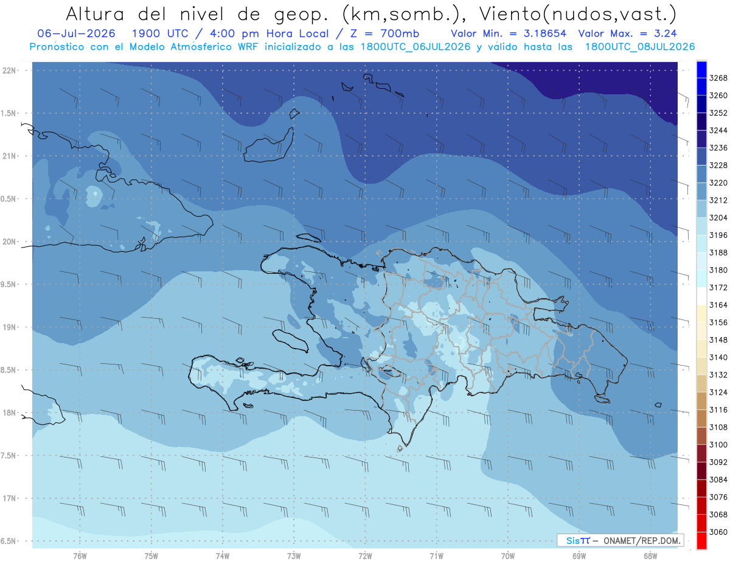
Task: Select colorbar swatch between 3076 and 3068
Action: click(701, 505)
